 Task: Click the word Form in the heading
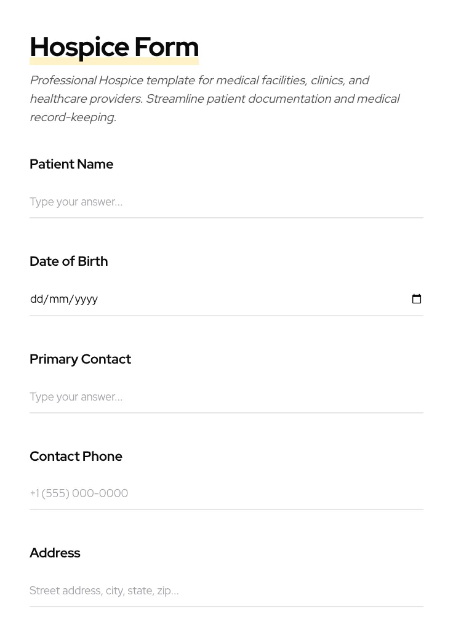pos(166,47)
